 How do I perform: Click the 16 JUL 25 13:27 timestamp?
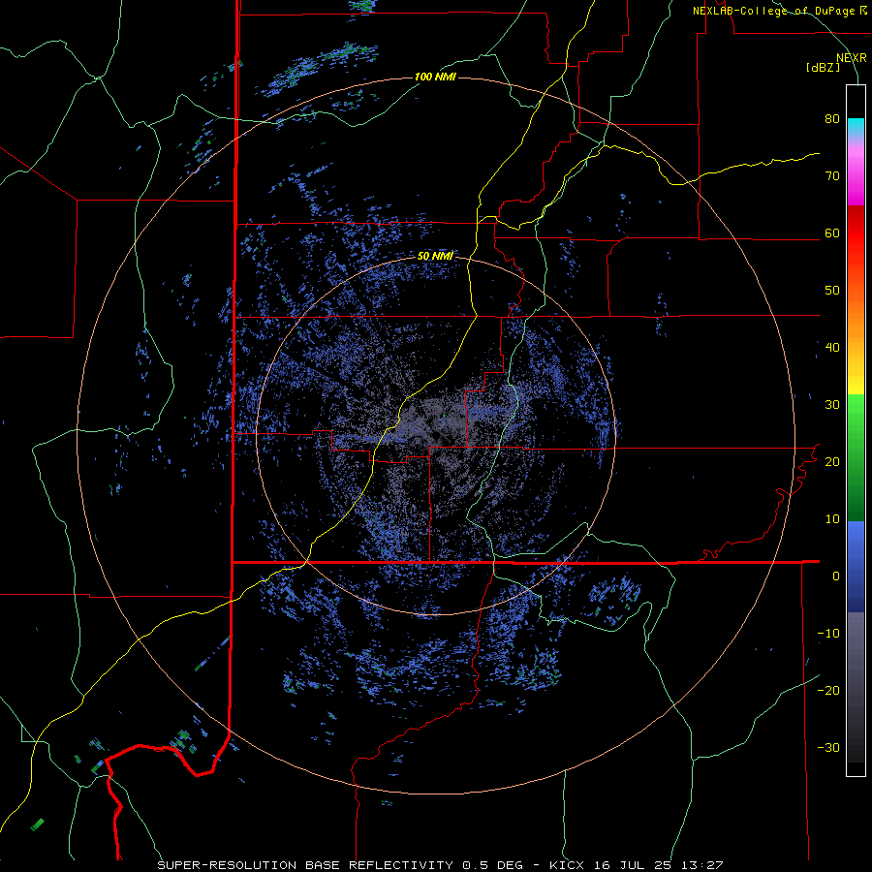(659, 865)
